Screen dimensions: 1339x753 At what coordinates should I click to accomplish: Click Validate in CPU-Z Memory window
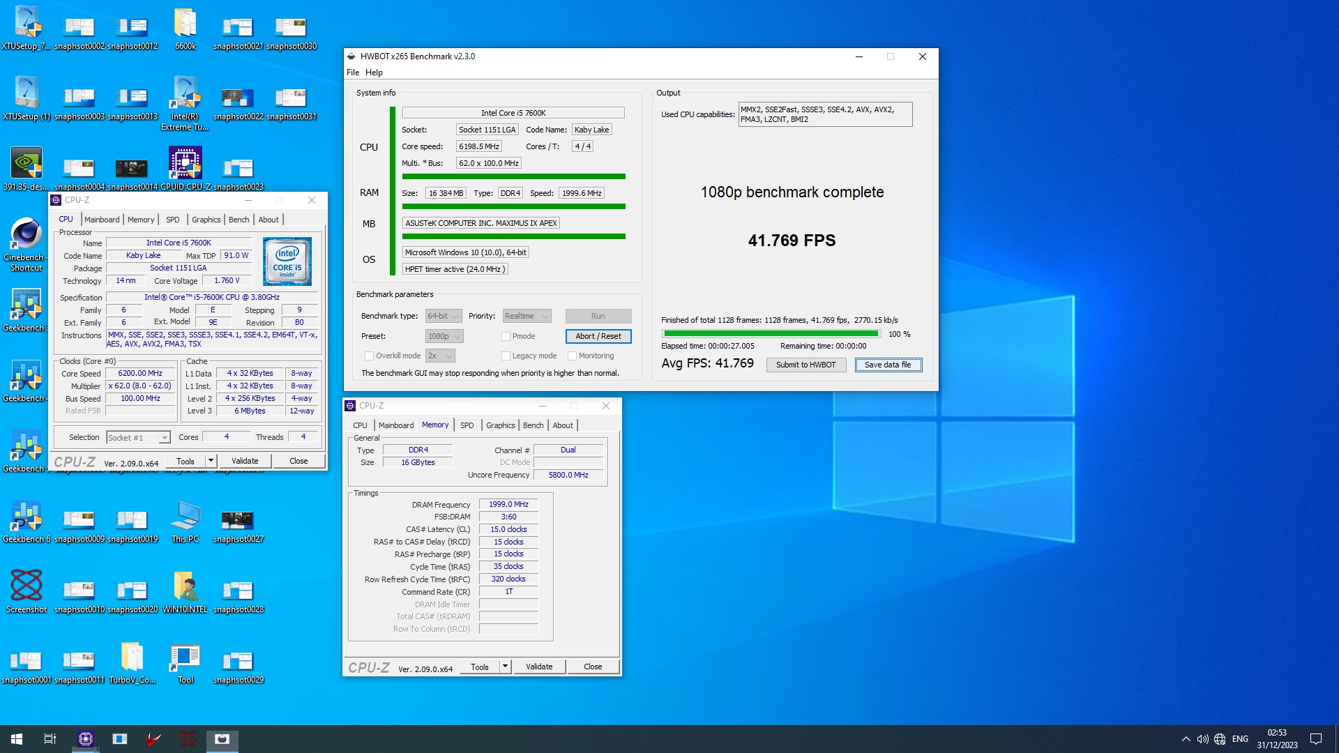point(539,667)
